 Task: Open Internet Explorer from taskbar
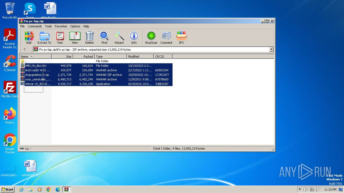(x=21, y=190)
